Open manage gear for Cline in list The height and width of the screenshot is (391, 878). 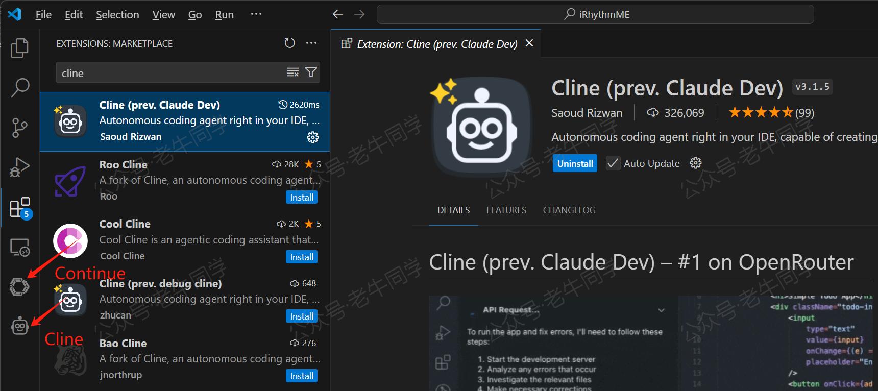(313, 137)
